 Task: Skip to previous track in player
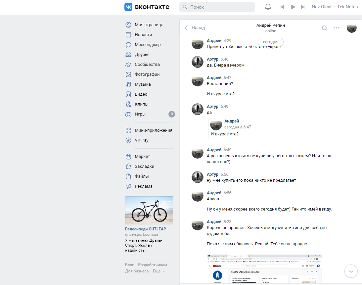coord(282,7)
